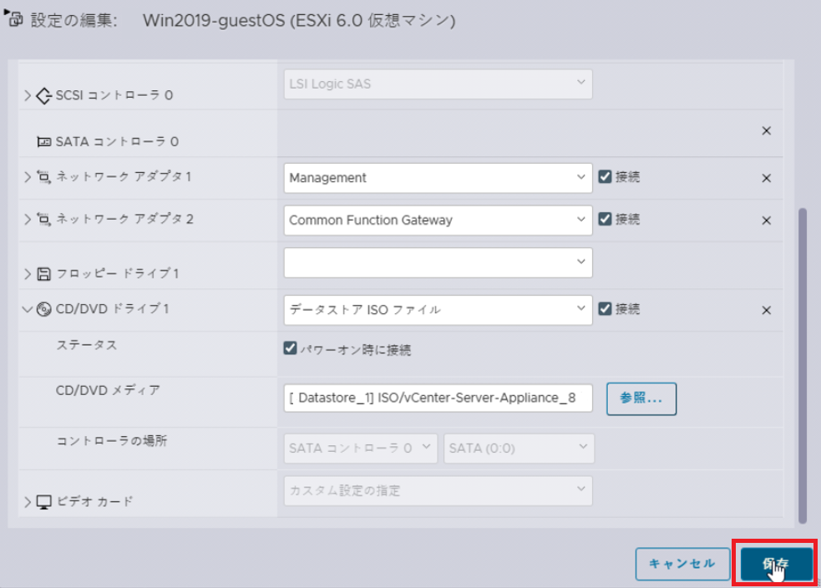The height and width of the screenshot is (588, 821).
Task: Remove CD/DVD Drive 1 with X
Action: click(766, 310)
